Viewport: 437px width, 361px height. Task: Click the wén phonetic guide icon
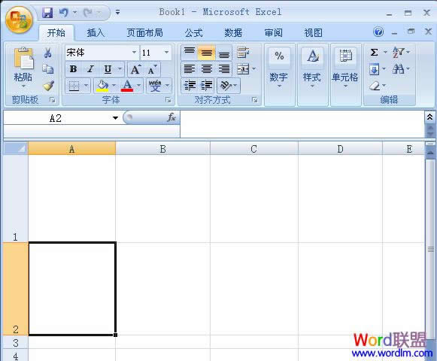tap(155, 86)
